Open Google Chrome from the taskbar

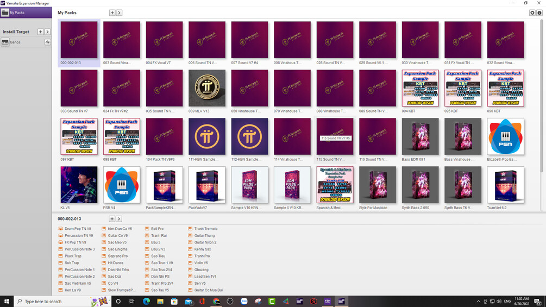tap(216, 302)
